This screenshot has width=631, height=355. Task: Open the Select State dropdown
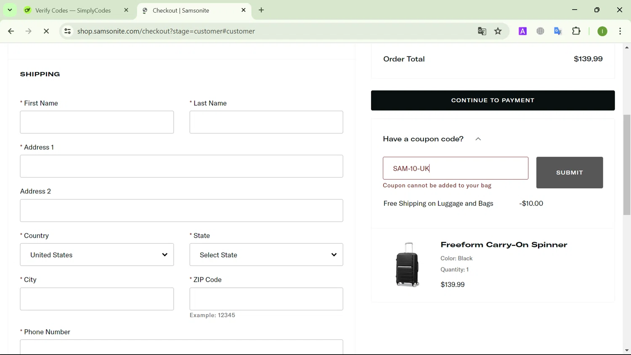266,254
